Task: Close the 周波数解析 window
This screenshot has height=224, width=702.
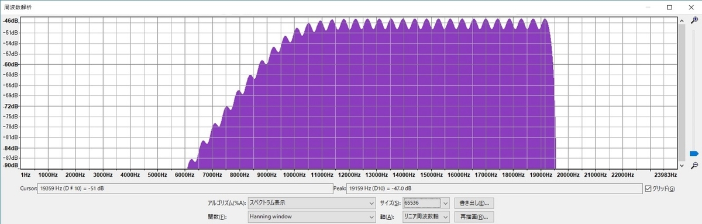Action: point(691,7)
